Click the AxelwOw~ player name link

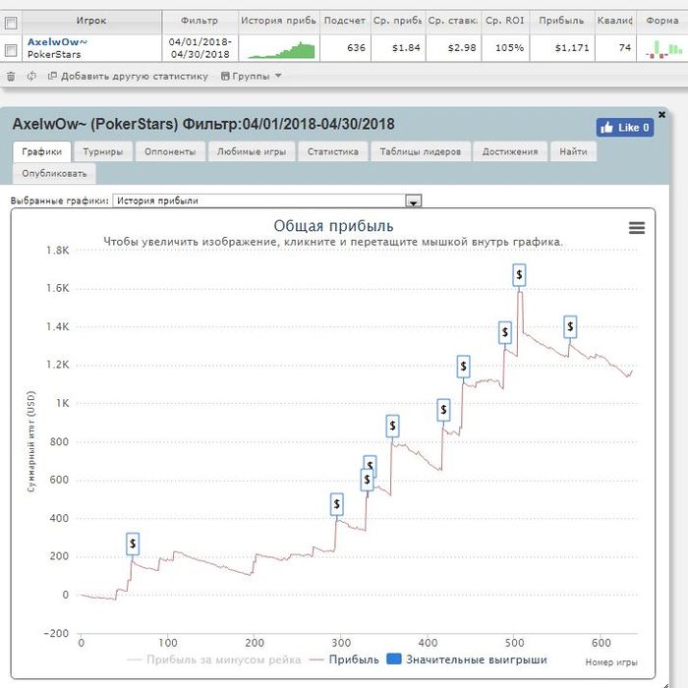tap(57, 42)
